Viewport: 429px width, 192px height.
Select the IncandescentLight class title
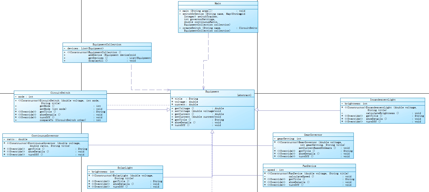383,100
